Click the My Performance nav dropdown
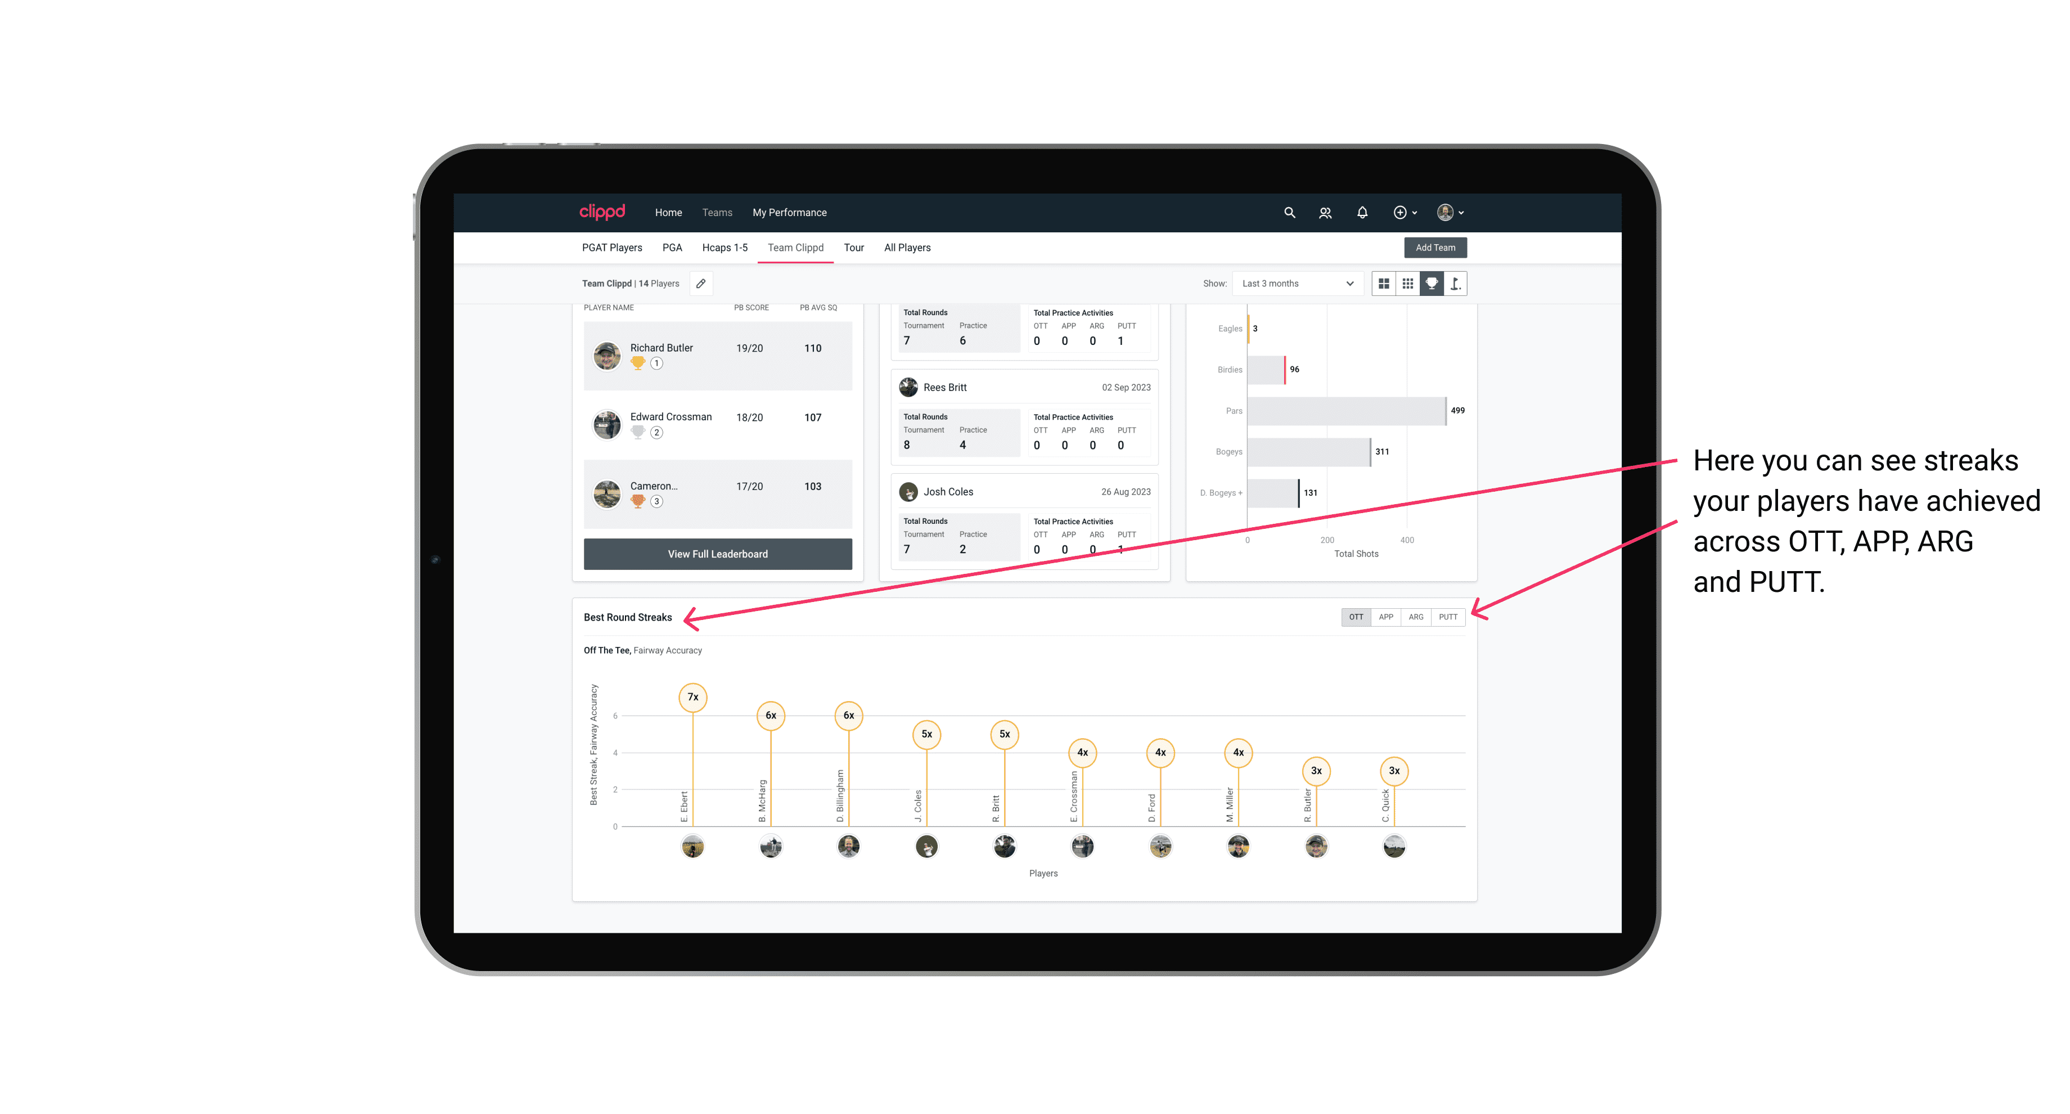 point(791,213)
